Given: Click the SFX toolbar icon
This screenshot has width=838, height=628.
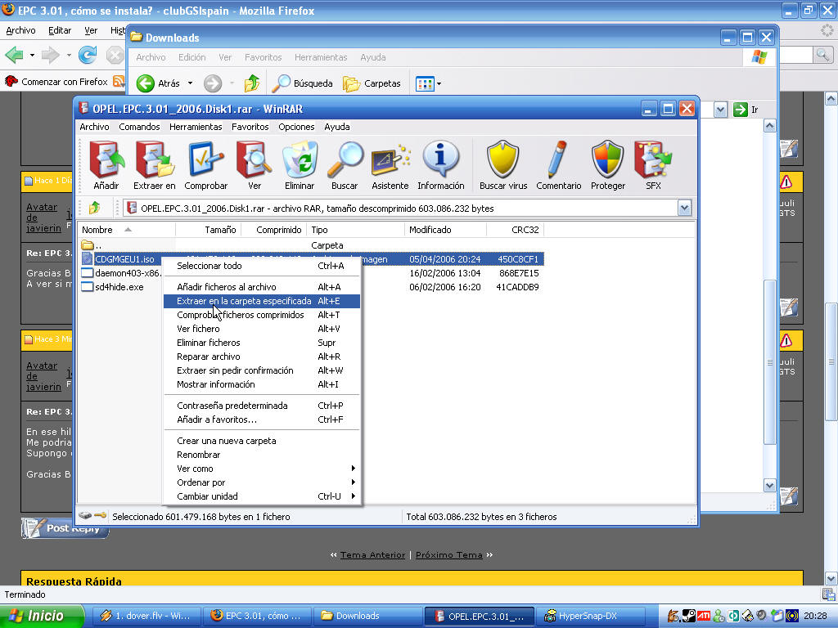Looking at the screenshot, I should coord(653,165).
